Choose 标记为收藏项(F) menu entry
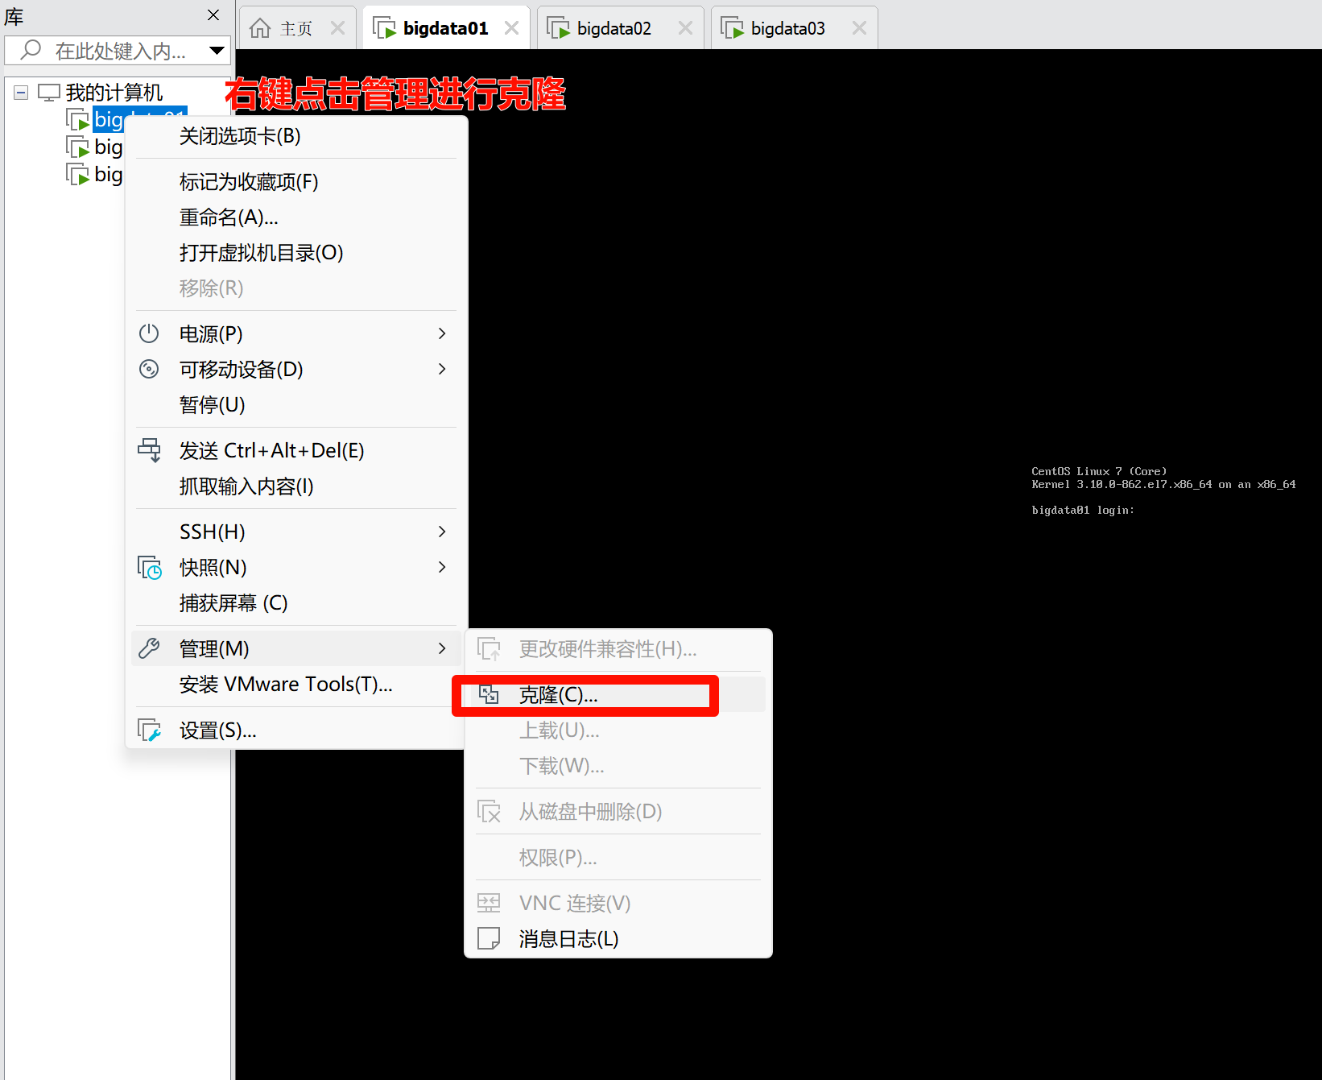The width and height of the screenshot is (1322, 1080). click(296, 182)
